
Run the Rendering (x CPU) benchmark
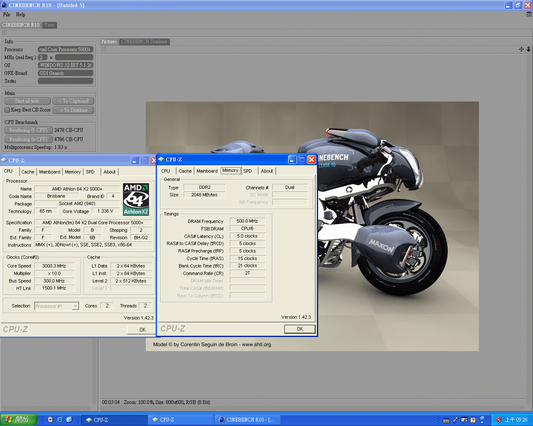pyautogui.click(x=29, y=139)
